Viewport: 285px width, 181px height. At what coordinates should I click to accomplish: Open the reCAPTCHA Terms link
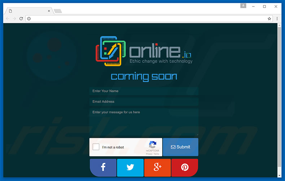(157, 154)
